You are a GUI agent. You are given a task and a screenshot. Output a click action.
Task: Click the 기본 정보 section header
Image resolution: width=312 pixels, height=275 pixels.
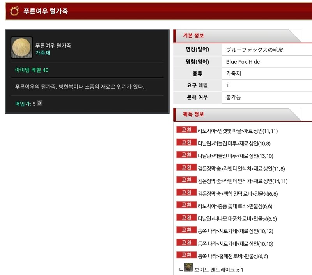(x=237, y=36)
